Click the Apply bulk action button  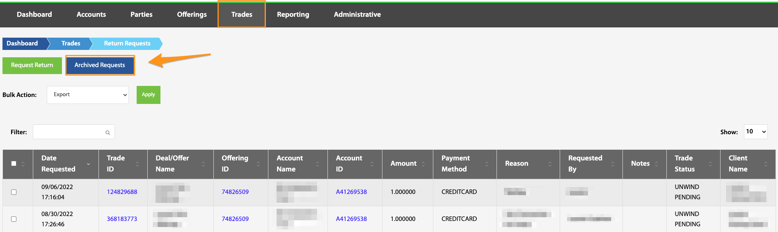click(x=149, y=95)
